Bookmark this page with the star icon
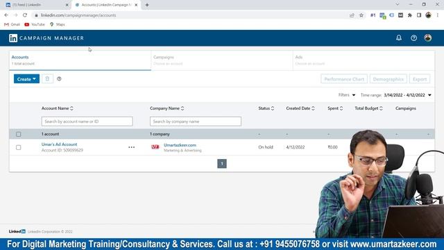This screenshot has width=444, height=250. [x=361, y=15]
